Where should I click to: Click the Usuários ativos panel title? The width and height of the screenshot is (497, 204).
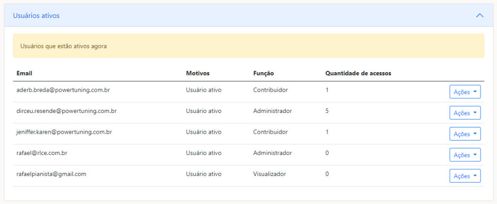click(36, 16)
